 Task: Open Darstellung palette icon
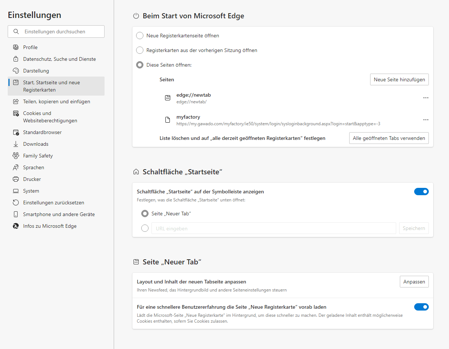[x=16, y=71]
